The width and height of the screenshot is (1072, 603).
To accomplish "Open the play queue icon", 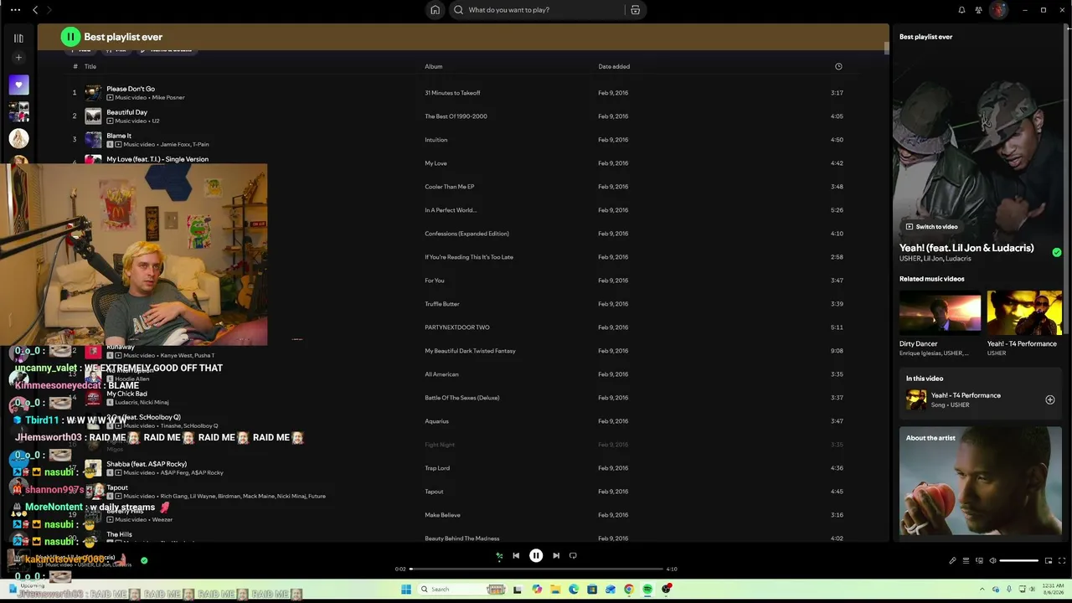I will pyautogui.click(x=966, y=560).
